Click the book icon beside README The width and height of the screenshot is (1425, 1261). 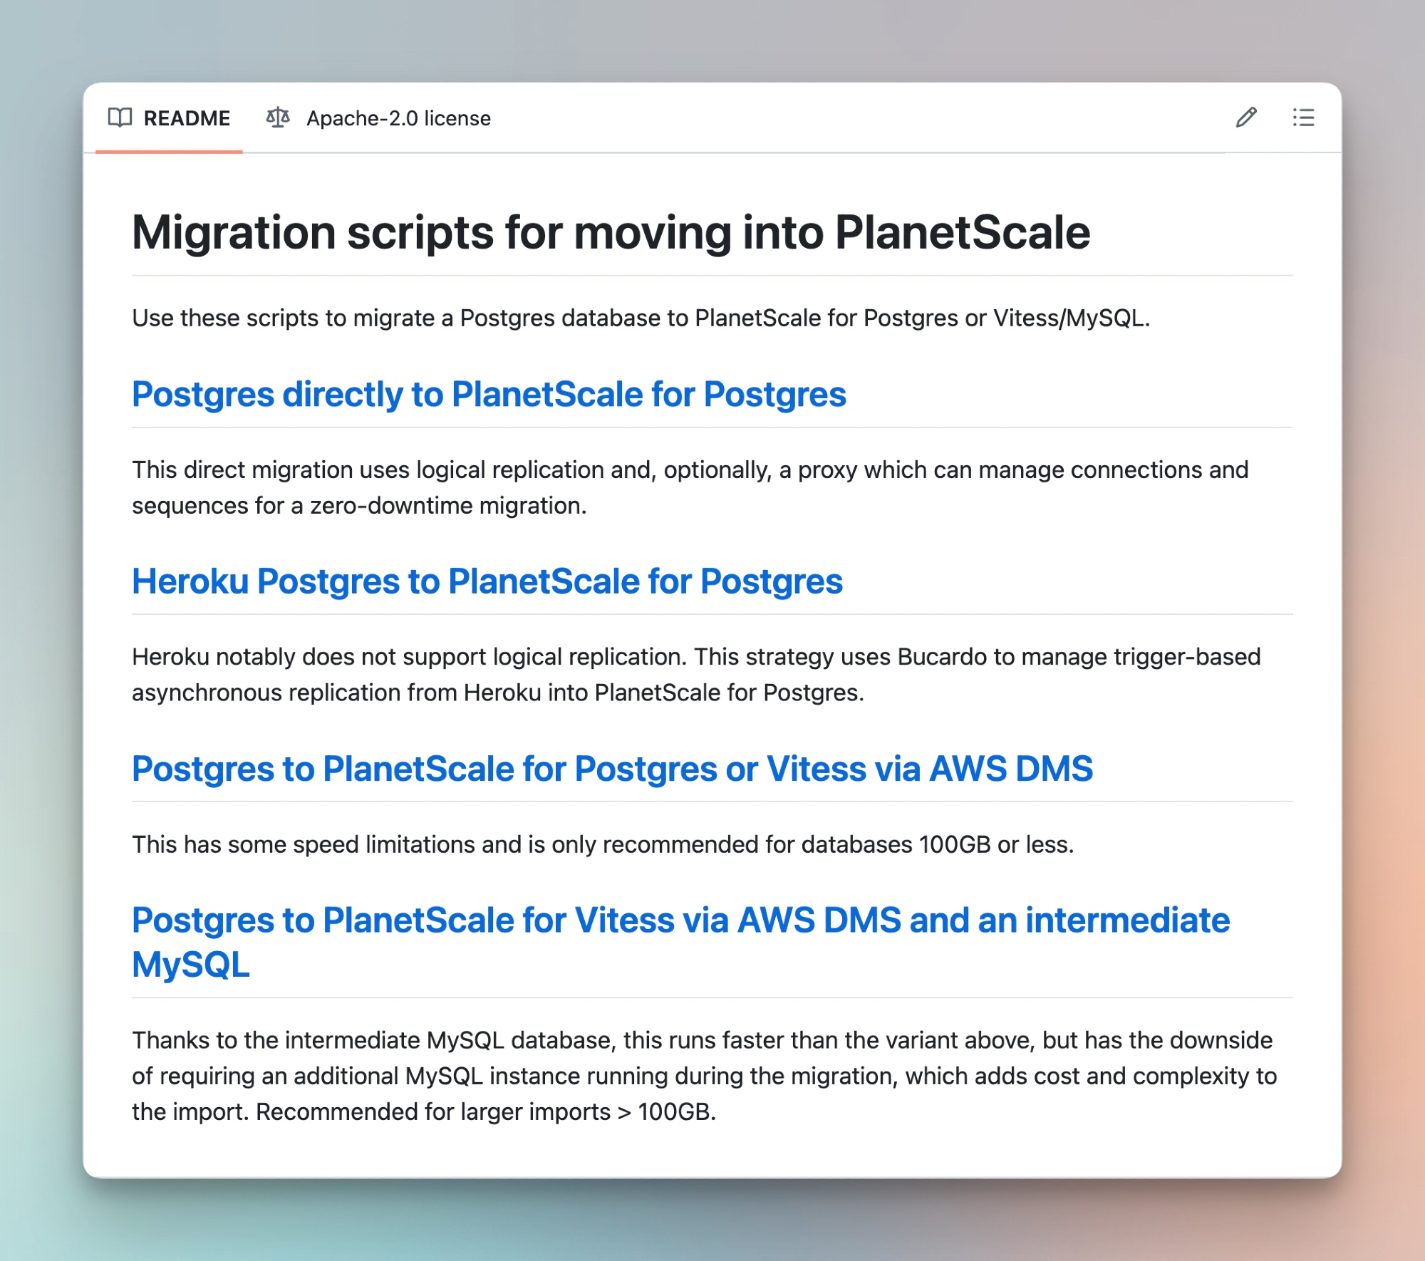point(120,118)
